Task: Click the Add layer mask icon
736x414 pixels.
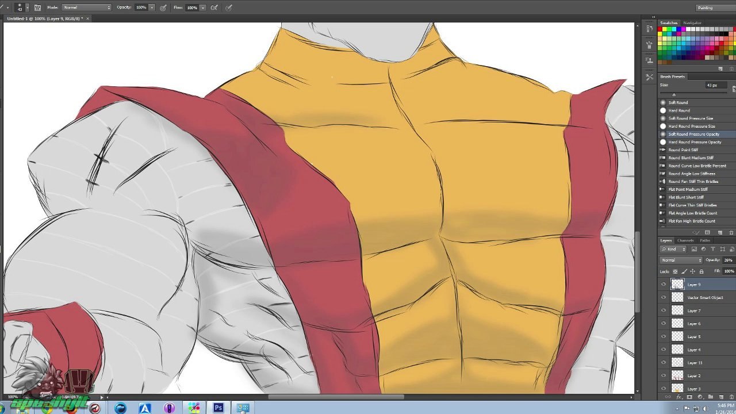Action: click(689, 397)
